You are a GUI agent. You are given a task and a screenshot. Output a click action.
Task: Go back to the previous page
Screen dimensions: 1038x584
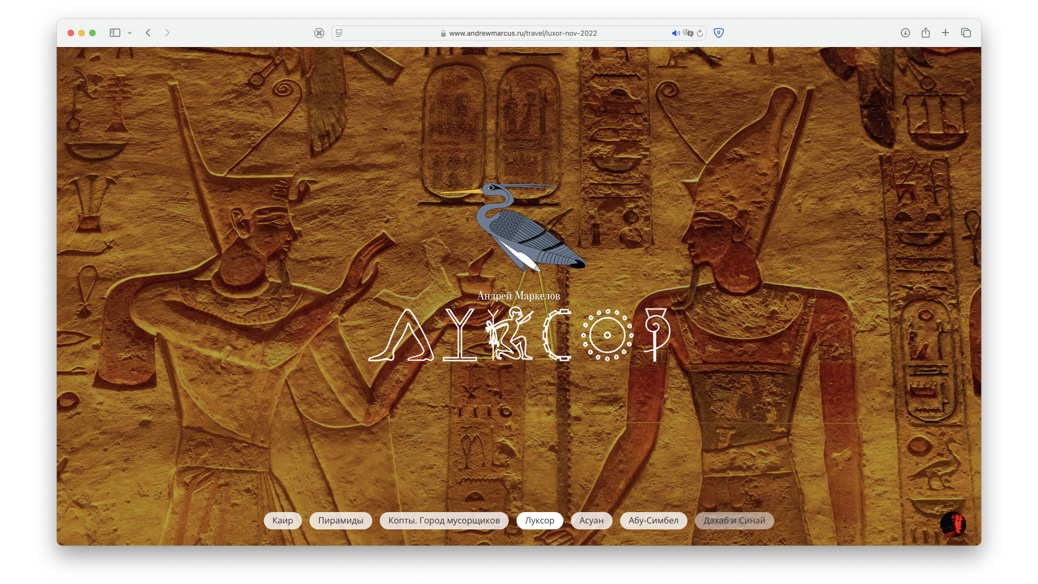[x=148, y=33]
